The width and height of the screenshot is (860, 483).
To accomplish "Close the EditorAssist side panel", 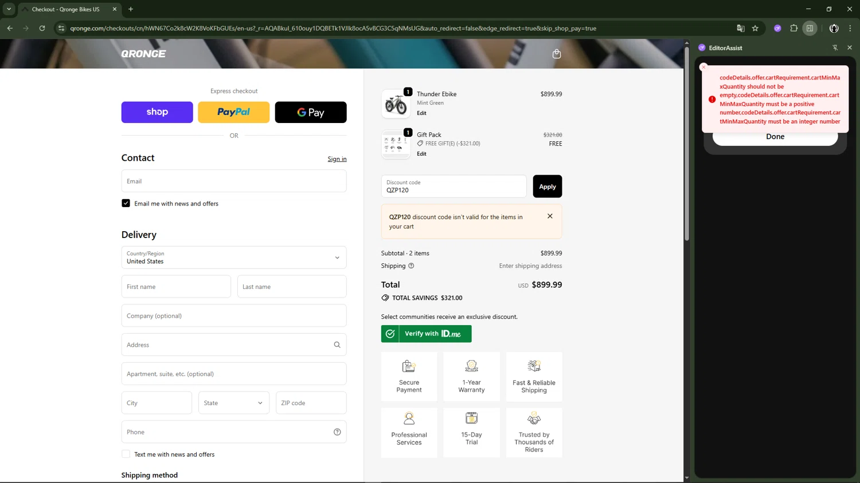I will coord(850,47).
